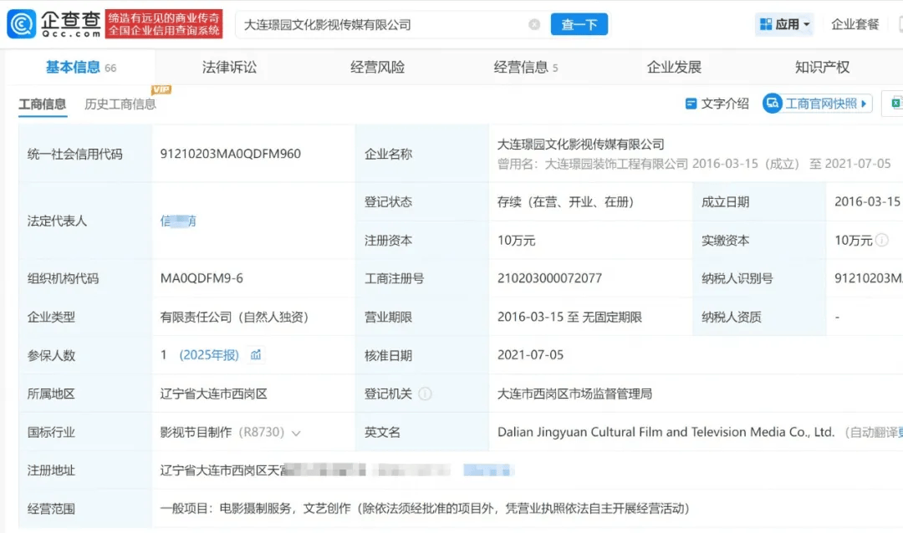The height and width of the screenshot is (533, 903).
Task: Open the 2025年报 link
Action: click(x=209, y=355)
